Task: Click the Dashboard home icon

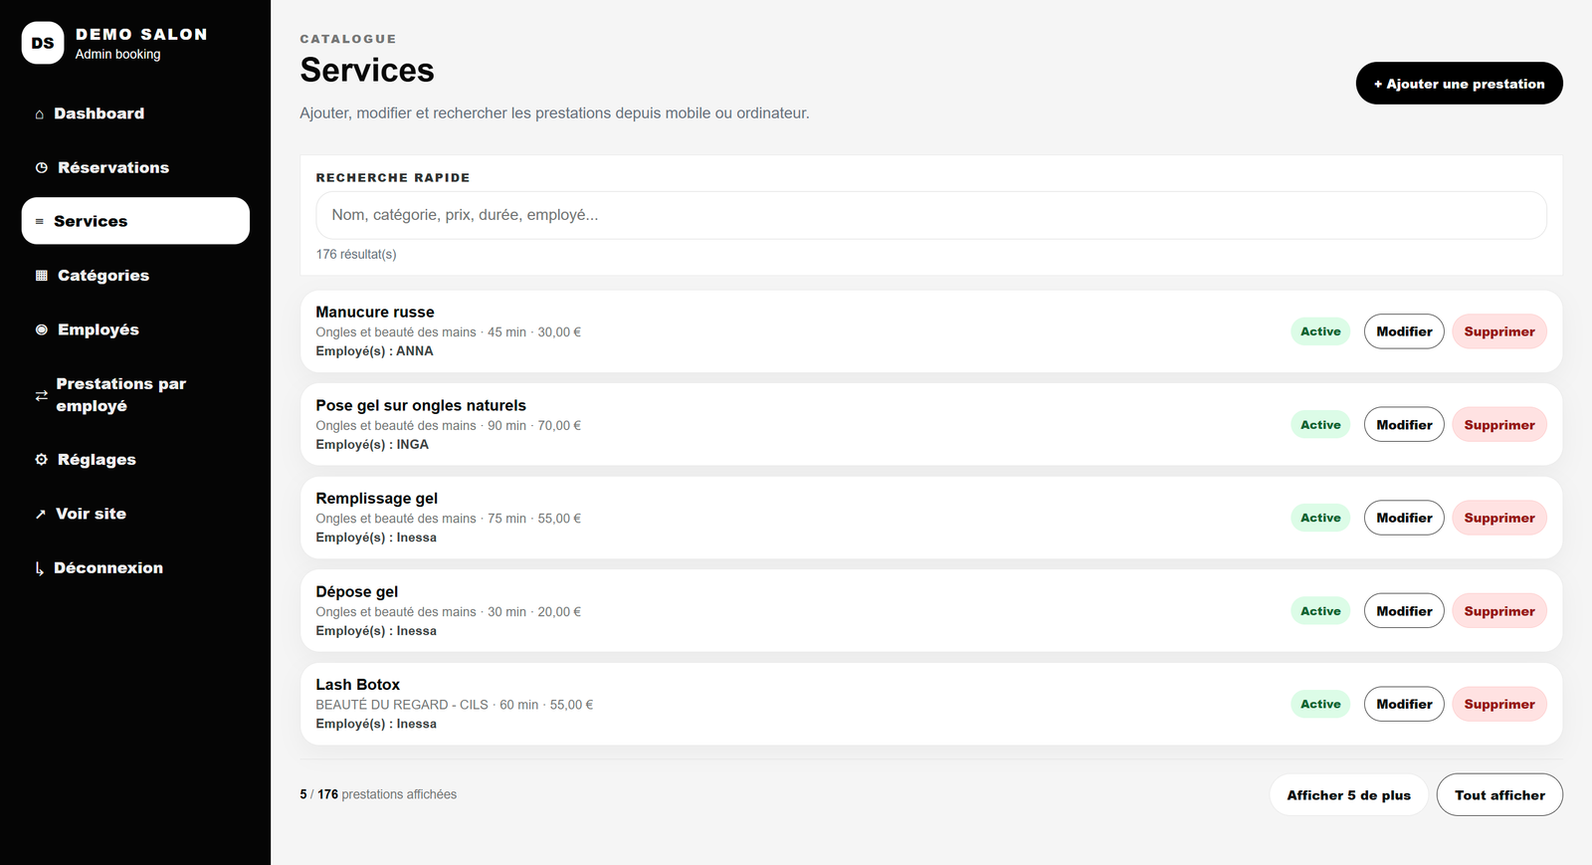Action: coord(40,114)
